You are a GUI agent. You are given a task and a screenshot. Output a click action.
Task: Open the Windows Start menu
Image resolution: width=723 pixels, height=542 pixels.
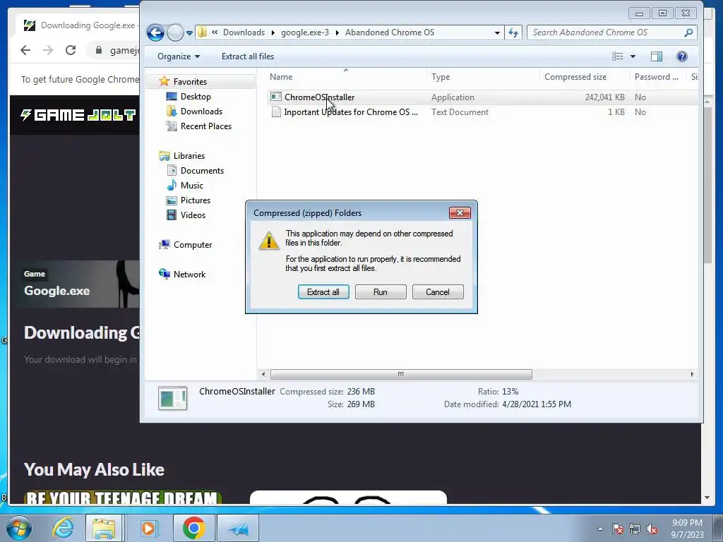[19, 528]
